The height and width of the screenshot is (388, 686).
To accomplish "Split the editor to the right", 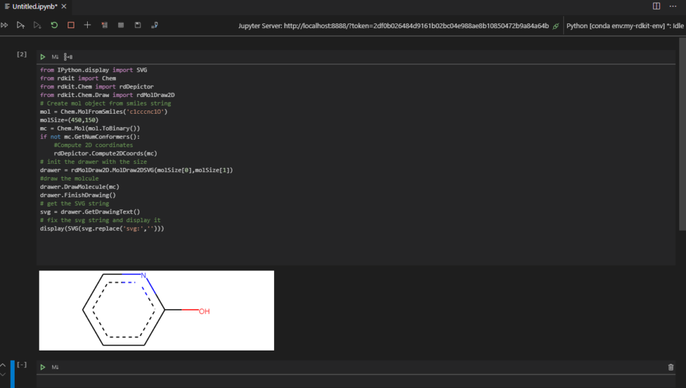I will 657,6.
